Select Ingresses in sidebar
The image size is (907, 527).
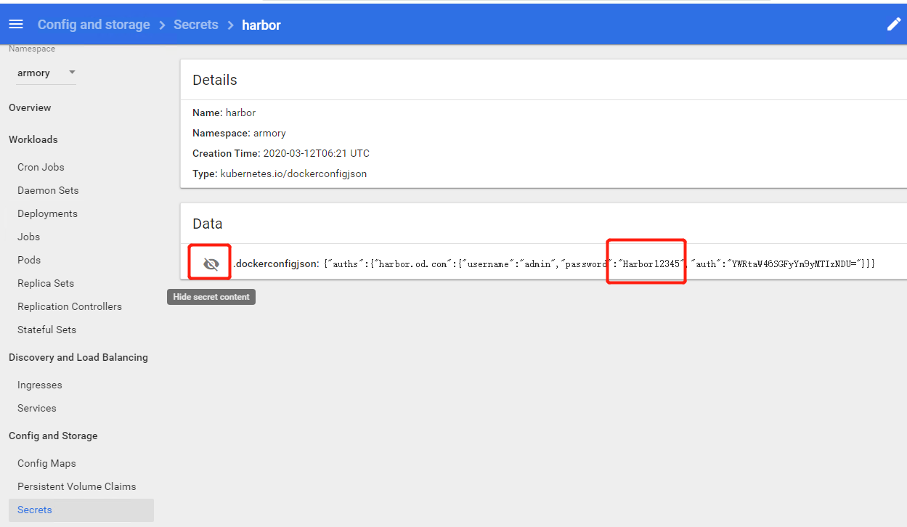pos(40,385)
